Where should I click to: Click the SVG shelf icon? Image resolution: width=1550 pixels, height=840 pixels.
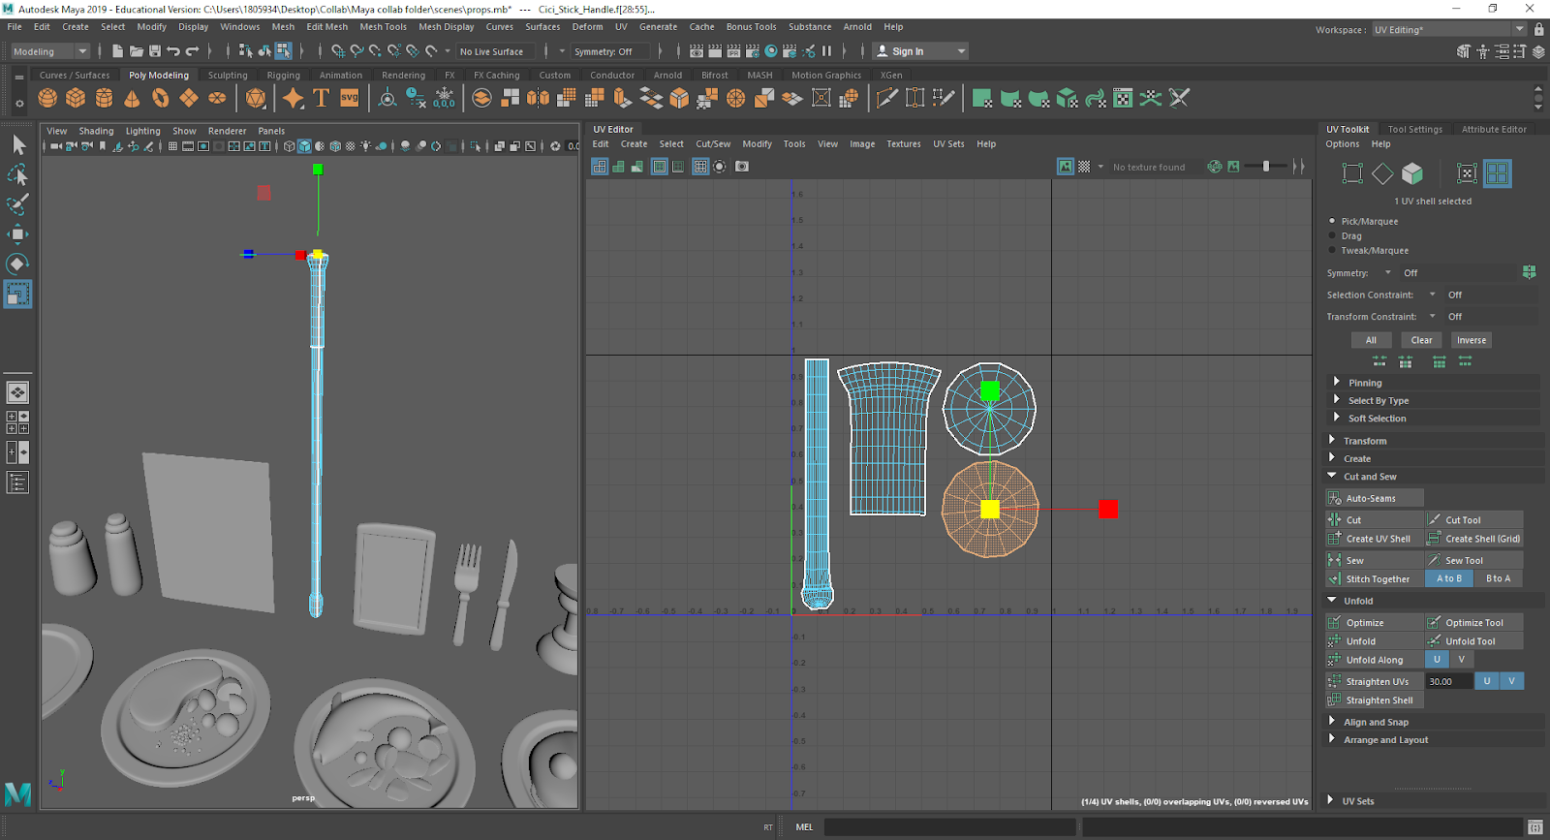pos(350,98)
